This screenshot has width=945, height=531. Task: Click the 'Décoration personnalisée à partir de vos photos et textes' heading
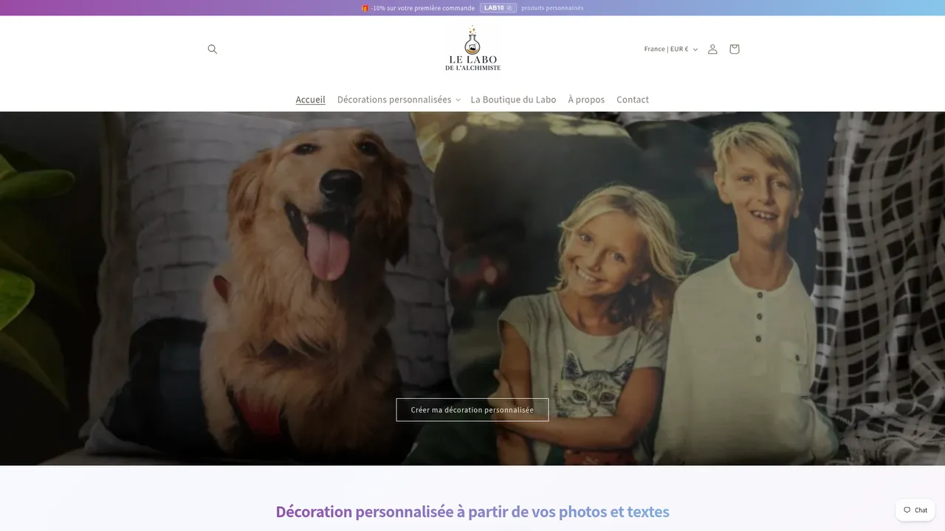pyautogui.click(x=472, y=512)
